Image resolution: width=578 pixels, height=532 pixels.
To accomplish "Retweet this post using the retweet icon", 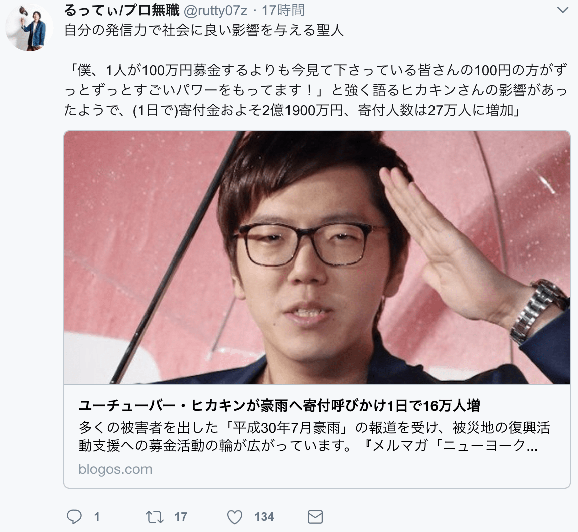I will pyautogui.click(x=155, y=517).
